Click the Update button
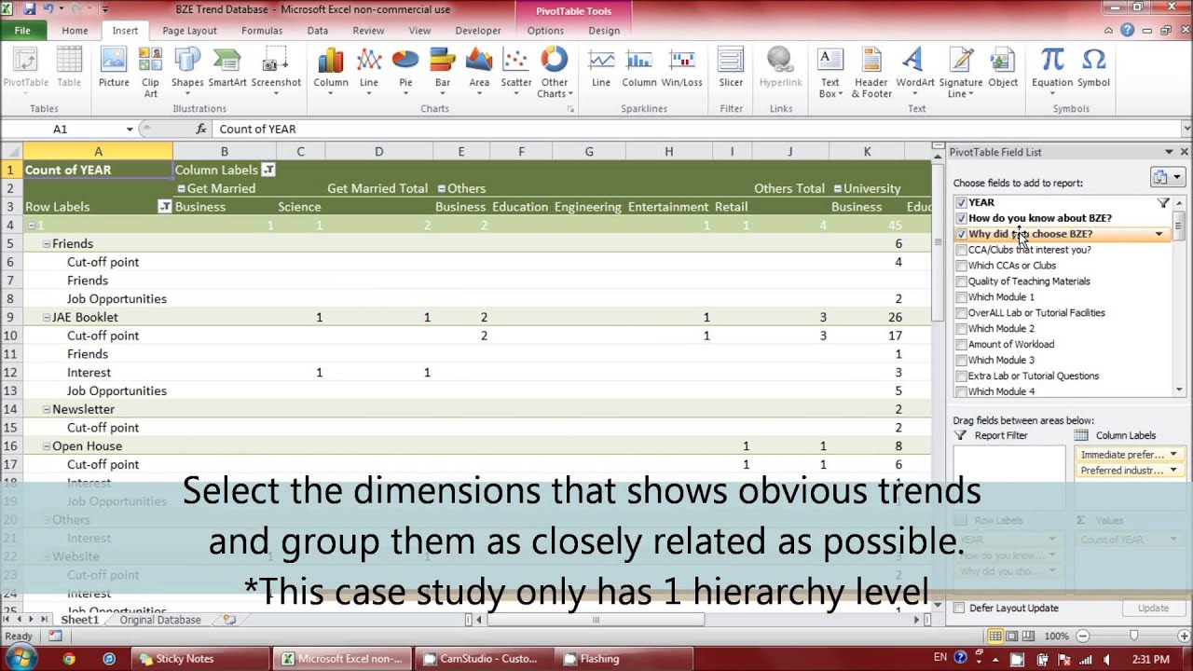Viewport: 1193px width, 671px height. [1153, 608]
